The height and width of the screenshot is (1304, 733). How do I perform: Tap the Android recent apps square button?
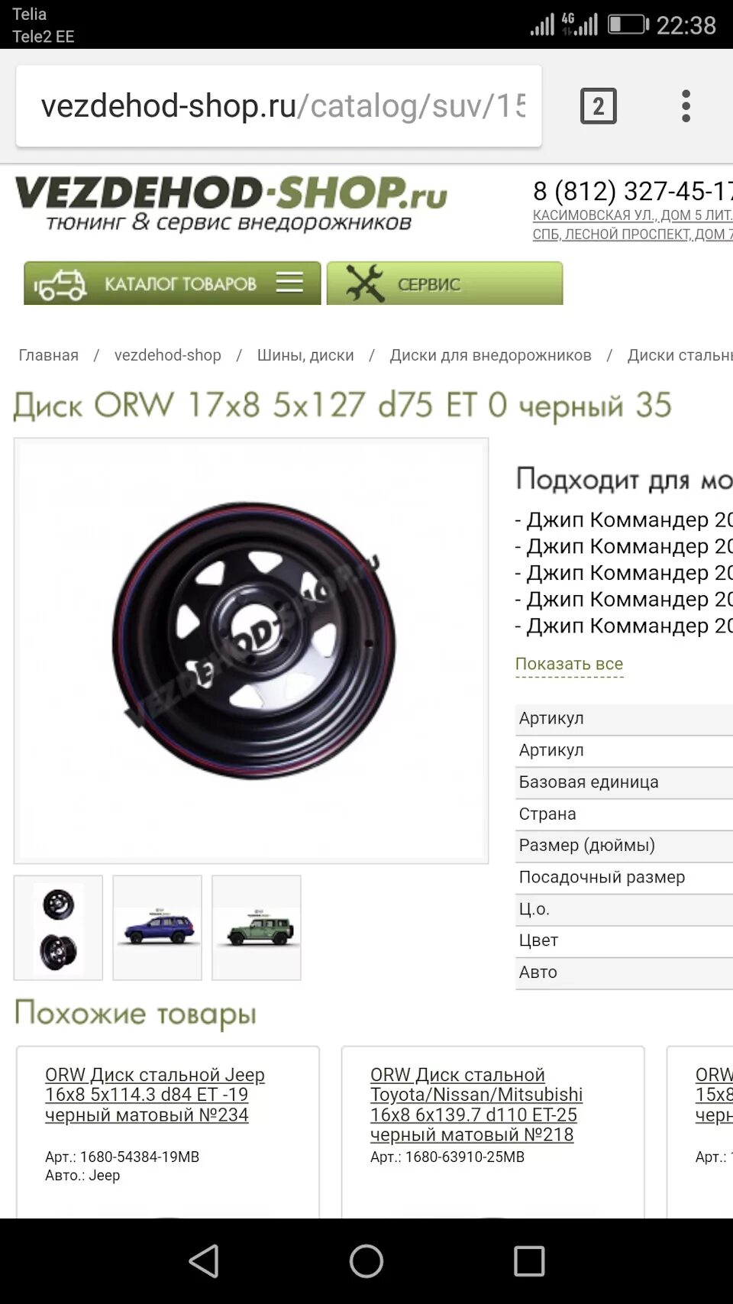coord(529,1260)
